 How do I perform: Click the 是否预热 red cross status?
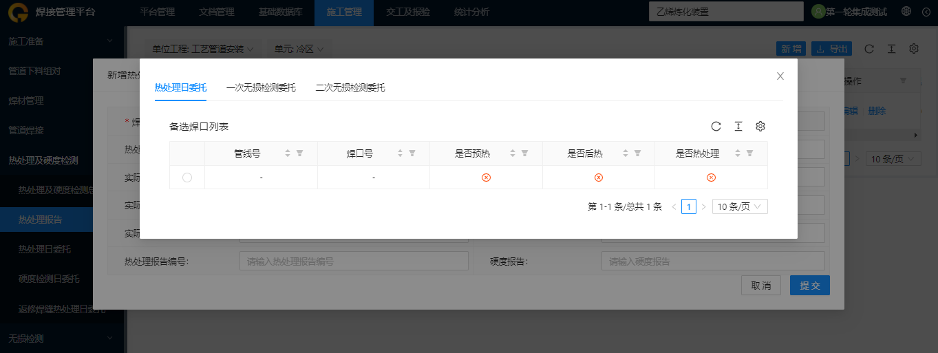point(486,178)
